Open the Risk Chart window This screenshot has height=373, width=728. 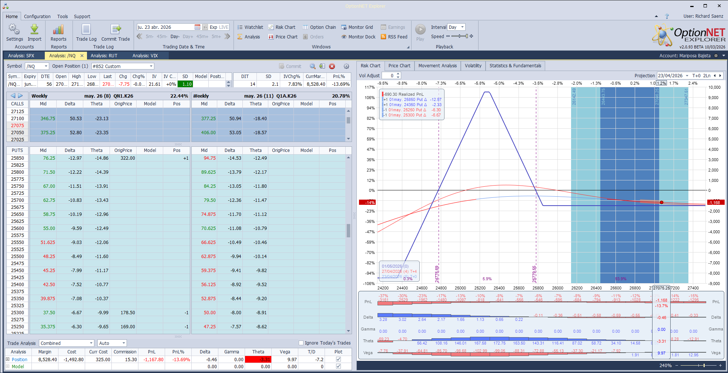(282, 27)
